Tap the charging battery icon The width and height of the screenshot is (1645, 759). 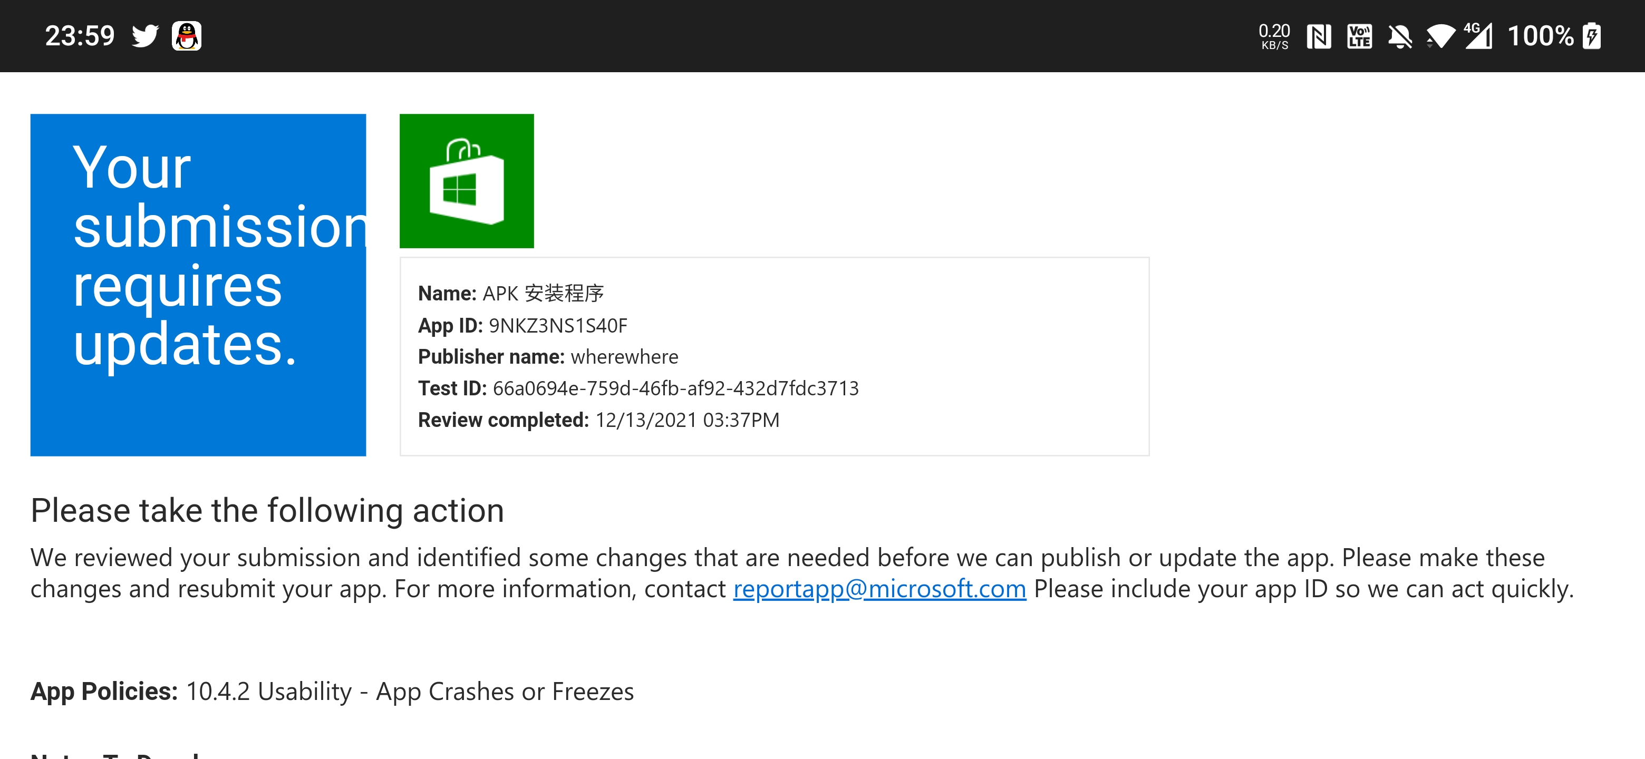point(1590,36)
